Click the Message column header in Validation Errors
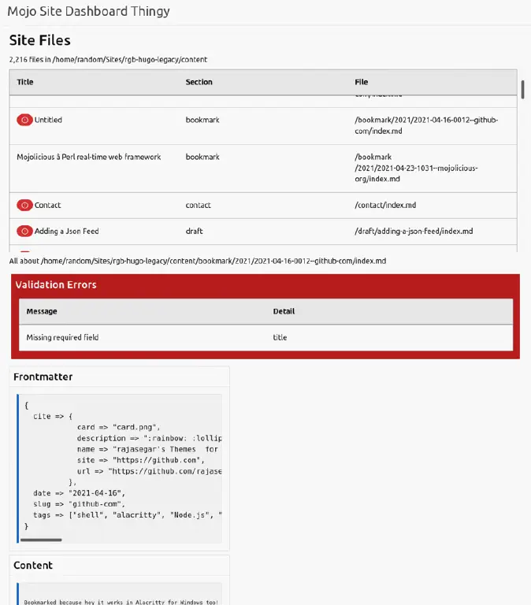The height and width of the screenshot is (605, 531). [x=42, y=311]
